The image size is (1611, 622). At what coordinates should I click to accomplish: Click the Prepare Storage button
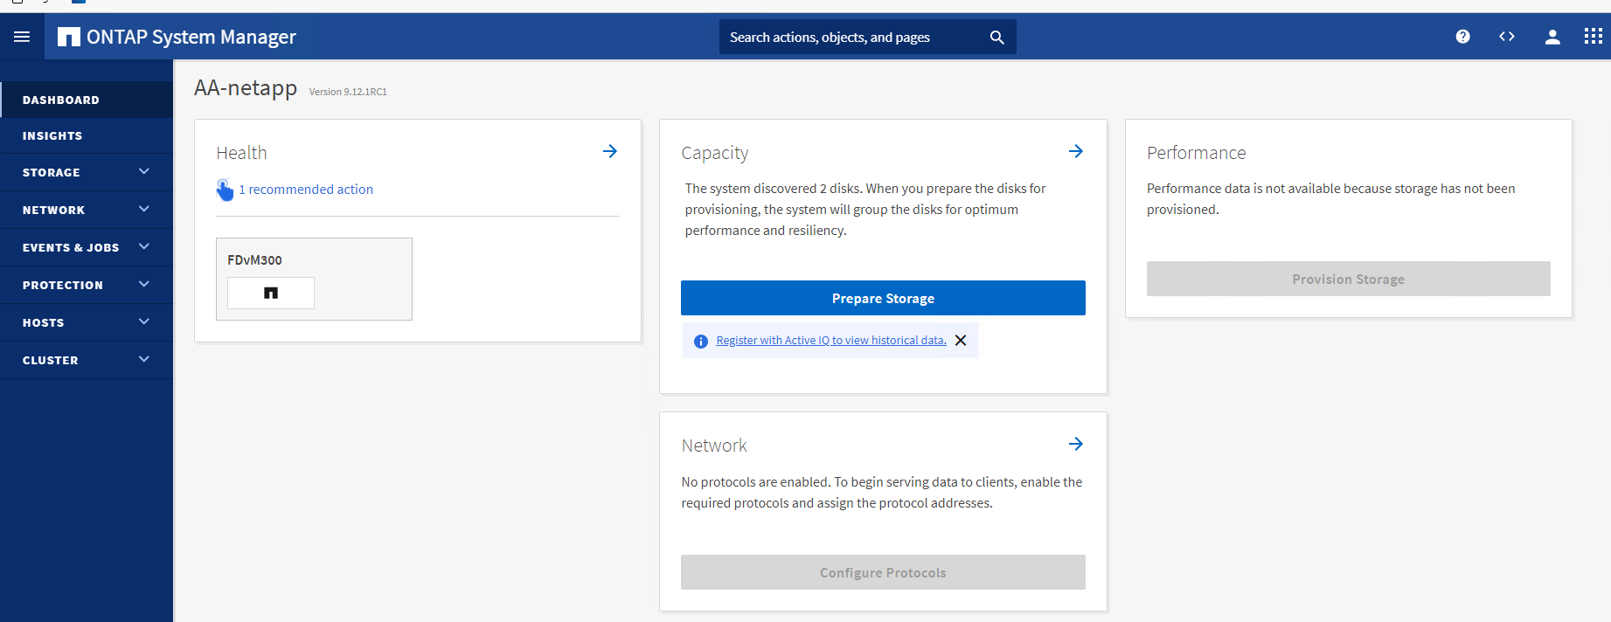click(x=883, y=298)
